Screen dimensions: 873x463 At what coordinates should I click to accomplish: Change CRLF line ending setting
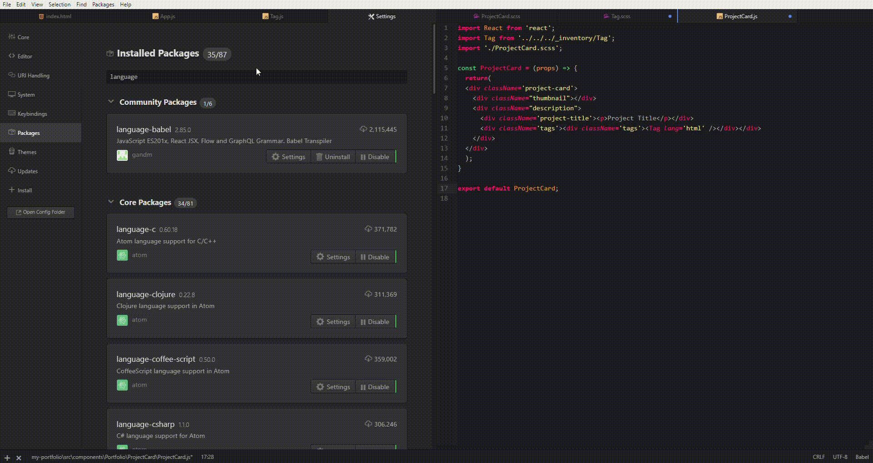click(819, 457)
